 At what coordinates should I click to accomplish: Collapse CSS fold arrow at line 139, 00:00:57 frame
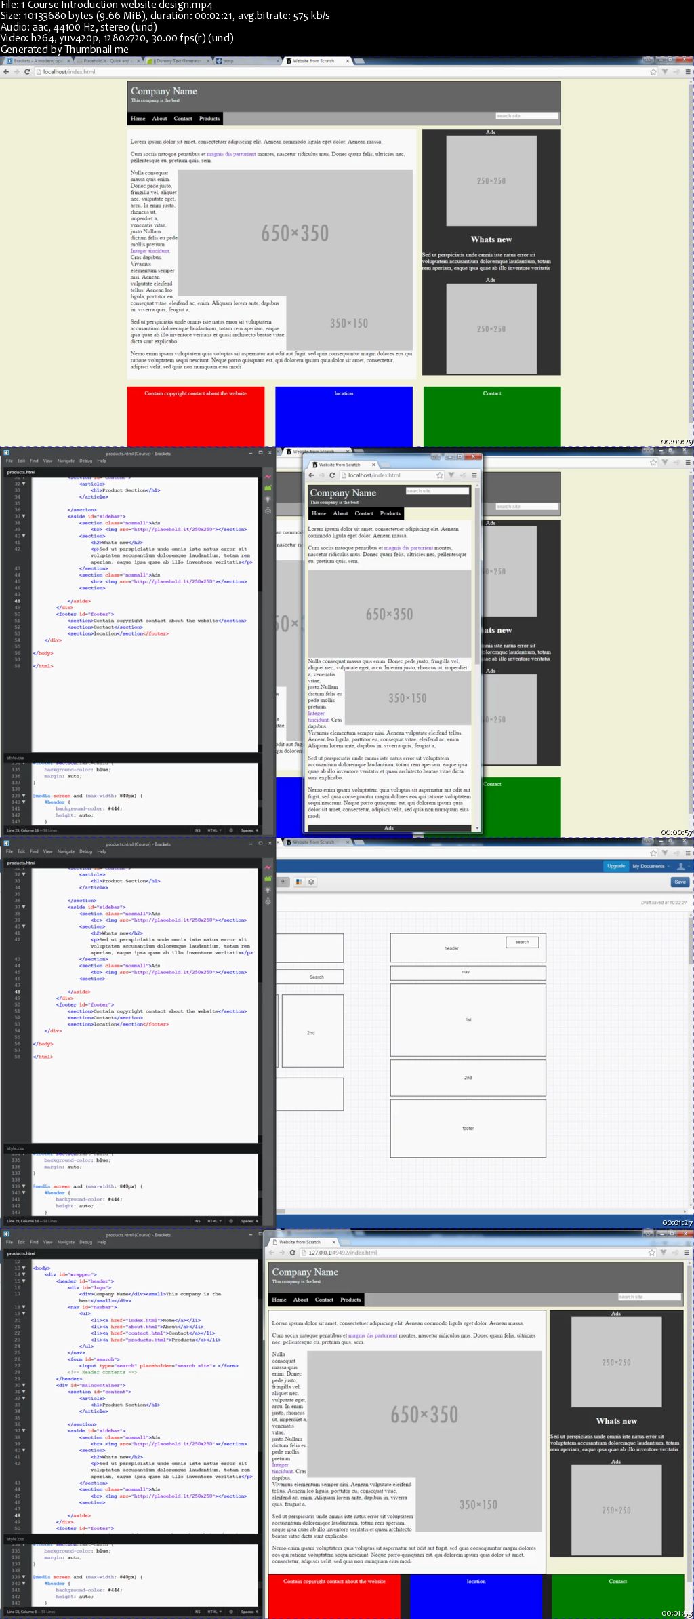(24, 796)
